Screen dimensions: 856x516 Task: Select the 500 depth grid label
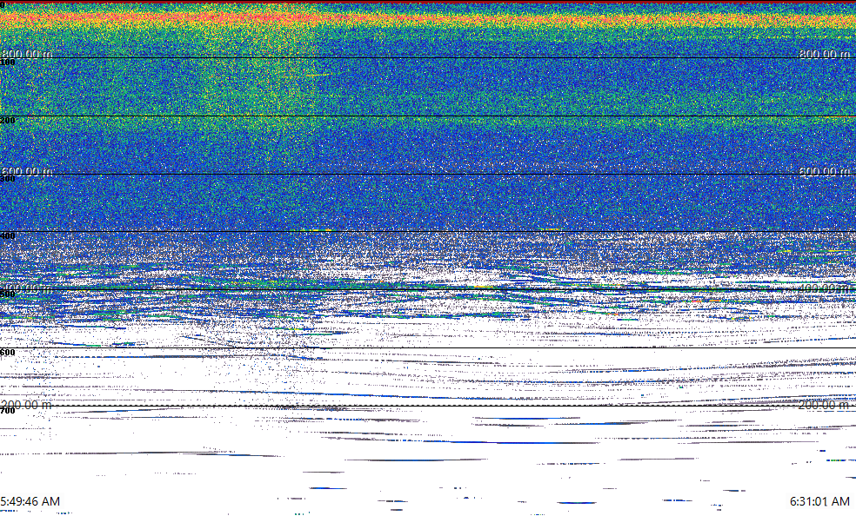pyautogui.click(x=8, y=294)
